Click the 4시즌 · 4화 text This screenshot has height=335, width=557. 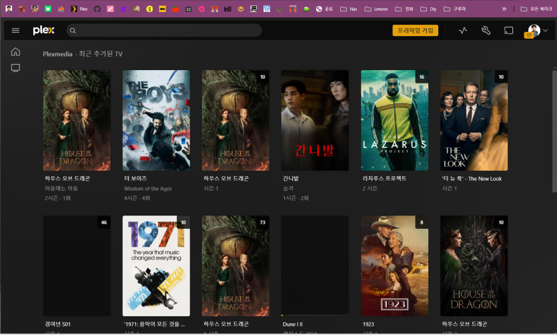(x=137, y=198)
